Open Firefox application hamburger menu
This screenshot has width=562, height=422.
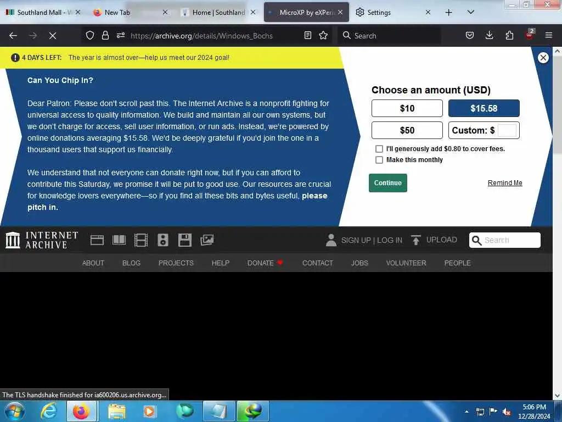pos(549,36)
